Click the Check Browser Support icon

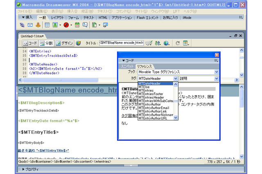149,43
